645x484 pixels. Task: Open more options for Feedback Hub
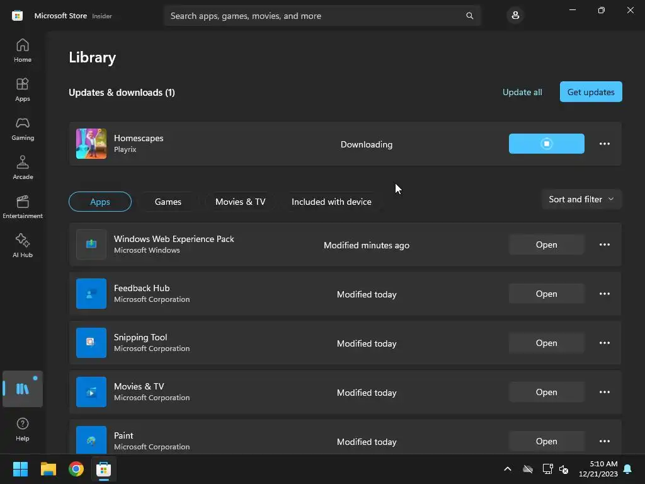point(604,294)
